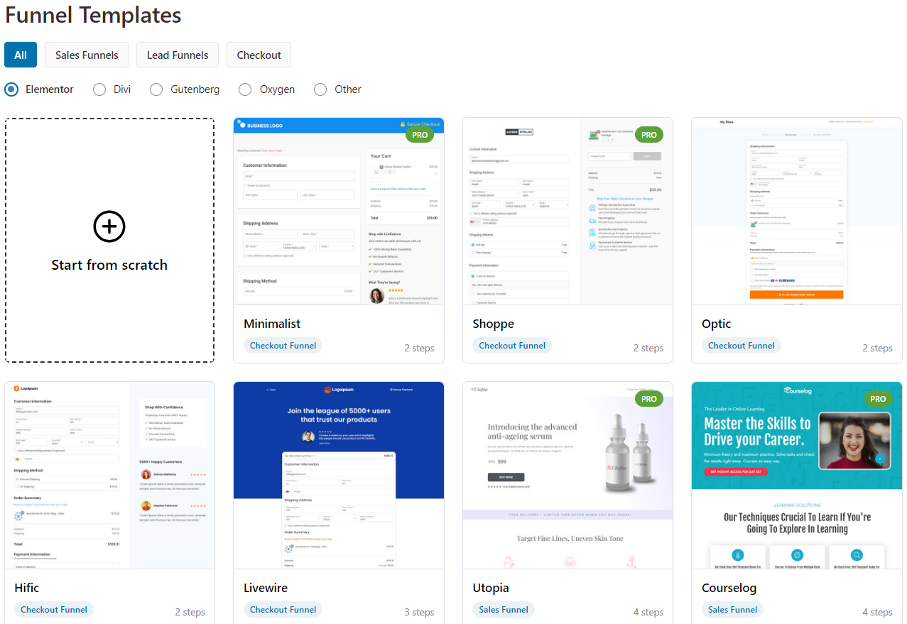Image resolution: width=907 pixels, height=624 pixels.
Task: Click the PRO badge on Courselog template
Action: point(879,399)
